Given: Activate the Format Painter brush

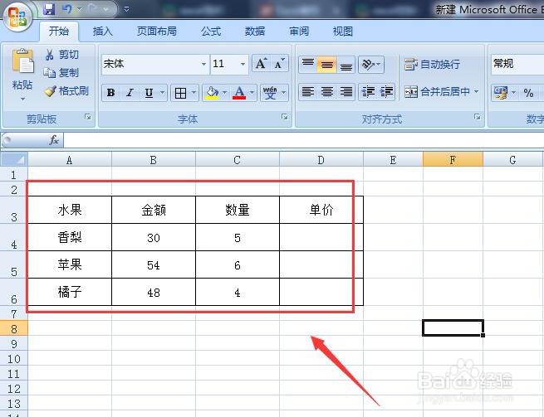Looking at the screenshot, I should (50, 90).
